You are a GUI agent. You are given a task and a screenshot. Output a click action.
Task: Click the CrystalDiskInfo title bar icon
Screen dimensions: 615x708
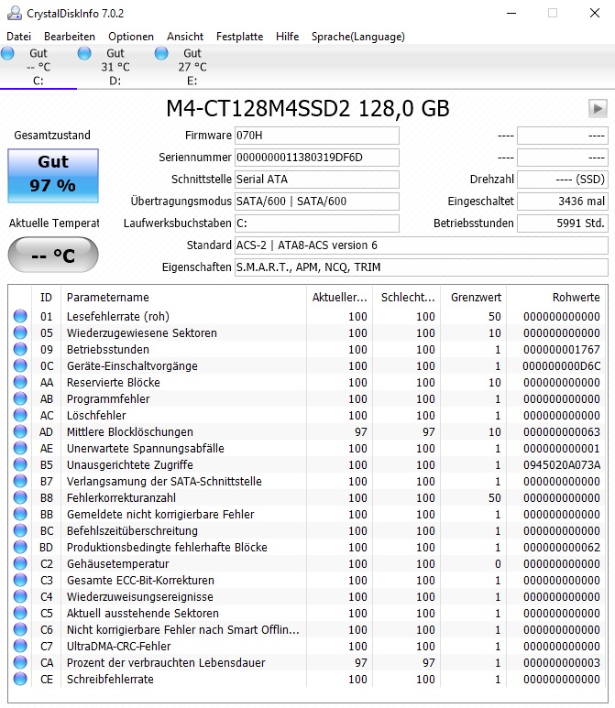pyautogui.click(x=14, y=13)
